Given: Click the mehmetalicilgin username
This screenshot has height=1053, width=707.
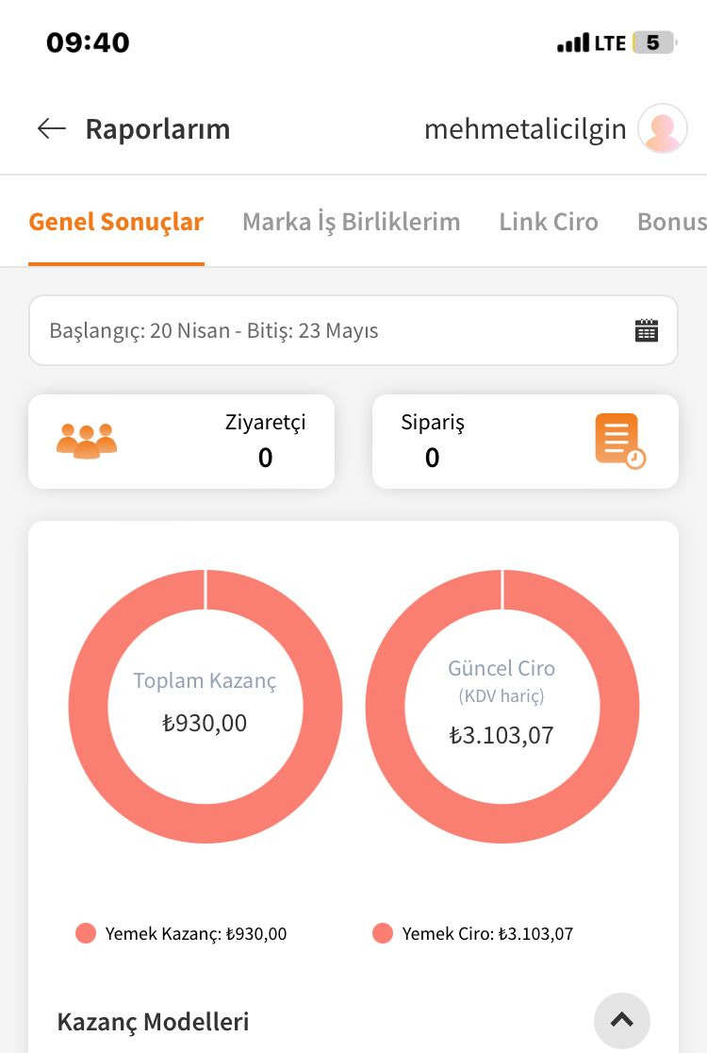Looking at the screenshot, I should tap(525, 129).
